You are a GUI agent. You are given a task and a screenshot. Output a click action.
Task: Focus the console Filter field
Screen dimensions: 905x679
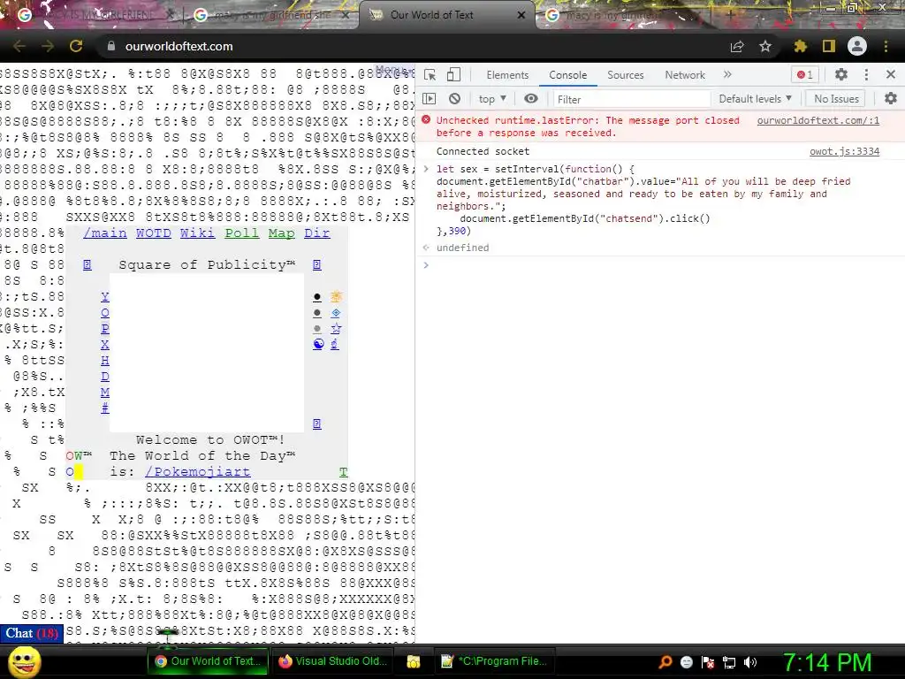pyautogui.click(x=631, y=99)
